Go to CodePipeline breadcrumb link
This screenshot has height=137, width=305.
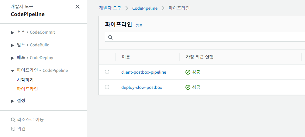pyautogui.click(x=145, y=8)
